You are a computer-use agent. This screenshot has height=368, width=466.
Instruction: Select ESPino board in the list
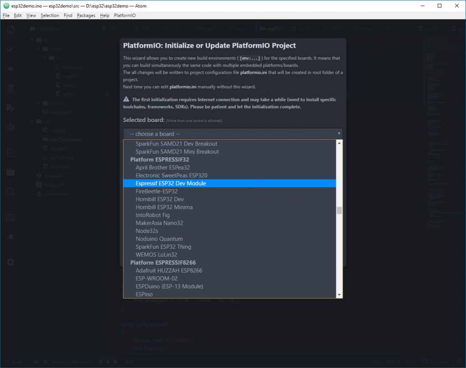pyautogui.click(x=230, y=294)
